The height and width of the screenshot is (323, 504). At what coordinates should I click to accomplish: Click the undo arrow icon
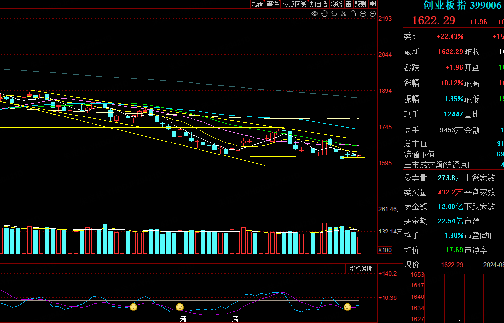[334, 13]
